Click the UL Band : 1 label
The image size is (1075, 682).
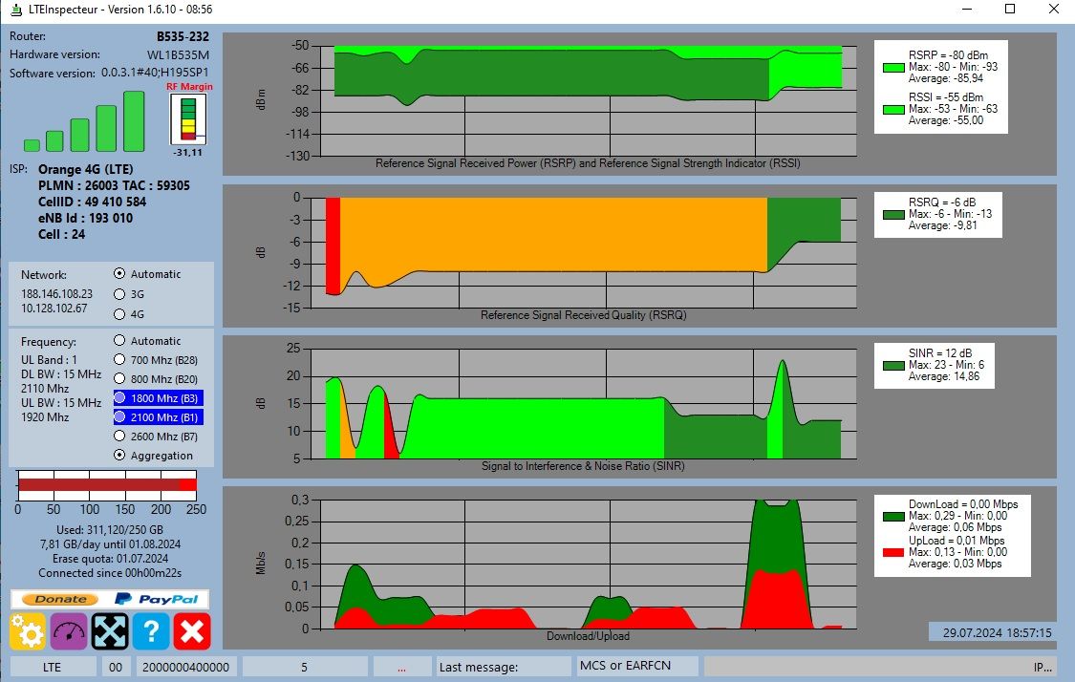click(49, 360)
